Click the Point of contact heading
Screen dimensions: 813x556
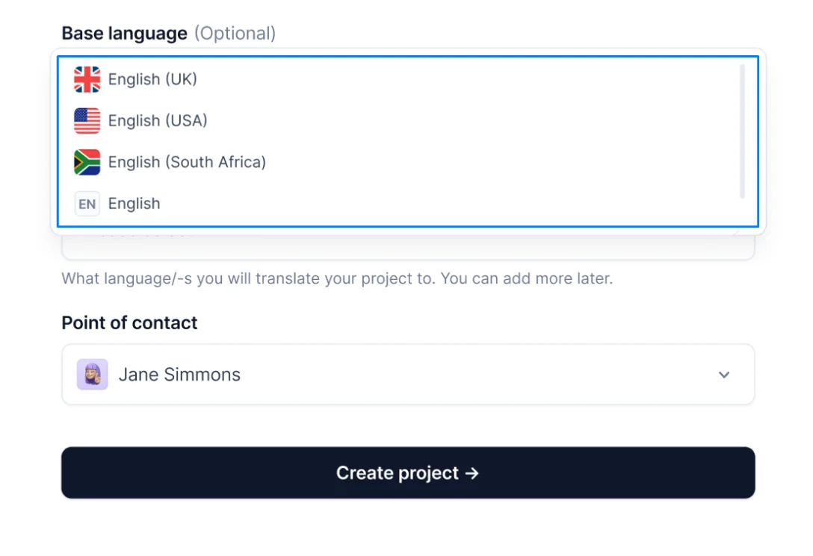click(129, 322)
